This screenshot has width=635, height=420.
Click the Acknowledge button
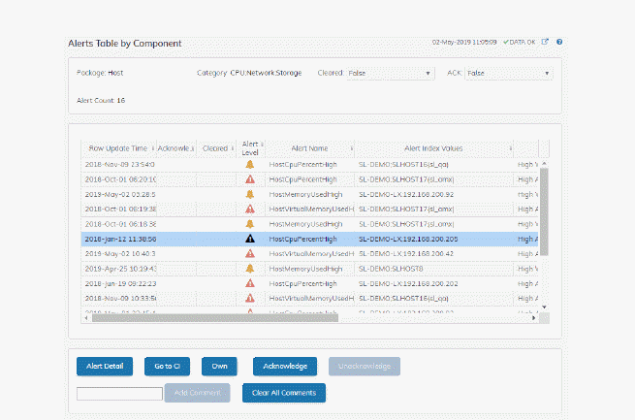(285, 366)
